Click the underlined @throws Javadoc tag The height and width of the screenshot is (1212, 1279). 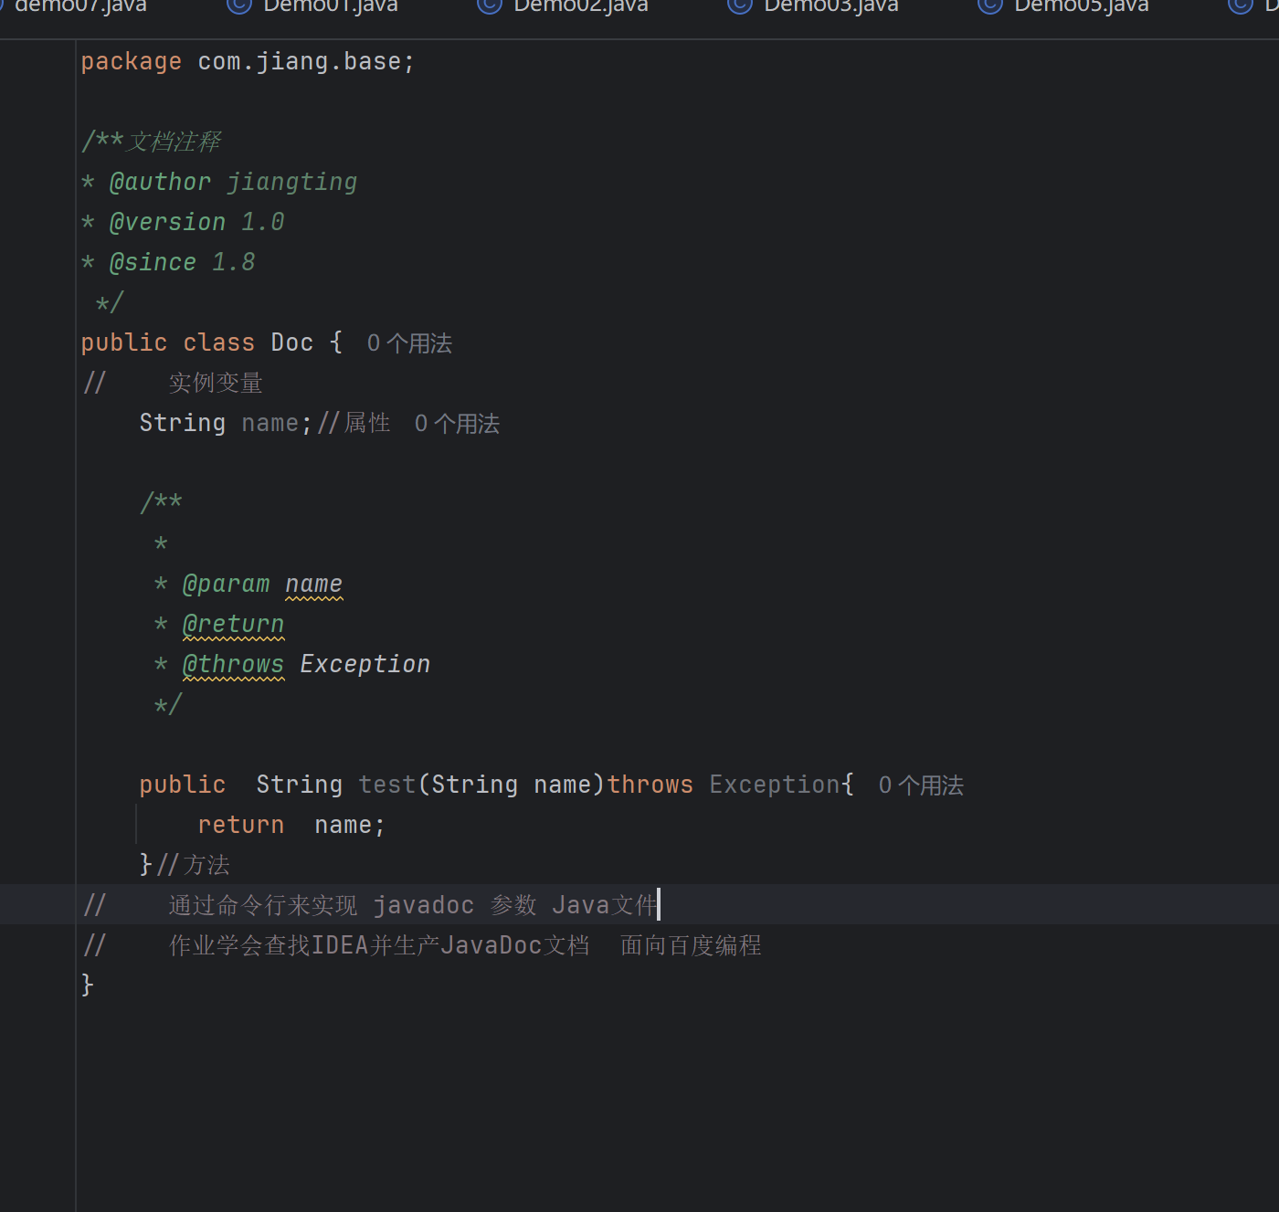(233, 665)
